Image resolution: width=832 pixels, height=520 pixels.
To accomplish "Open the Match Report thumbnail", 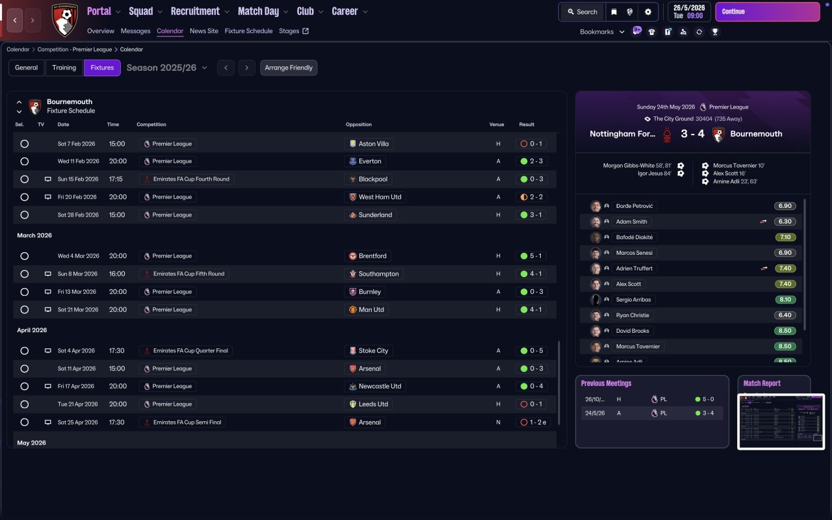I will 781,422.
